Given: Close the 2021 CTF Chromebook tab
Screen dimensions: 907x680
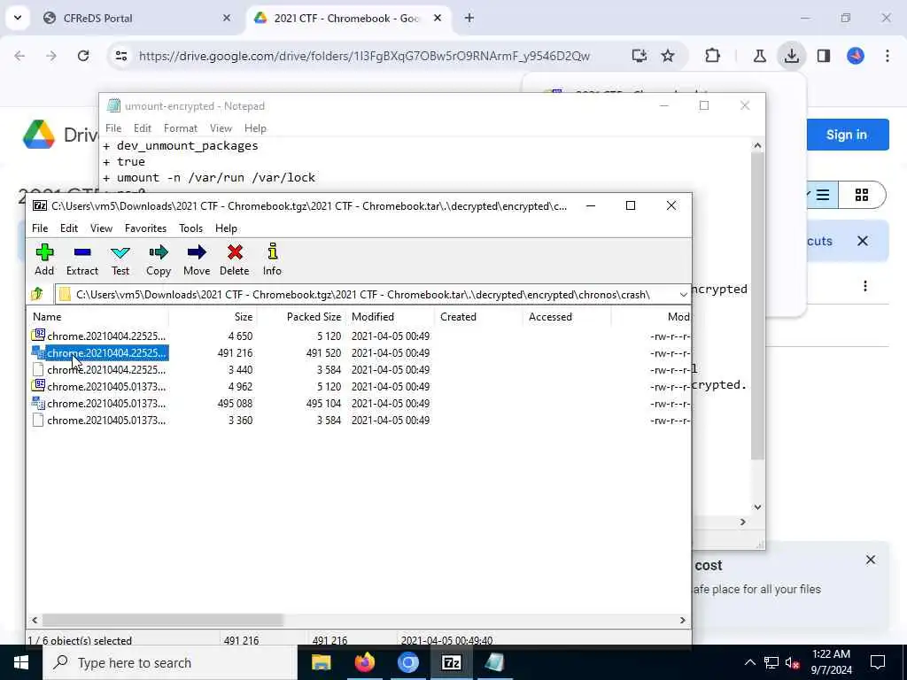Looking at the screenshot, I should pos(438,18).
